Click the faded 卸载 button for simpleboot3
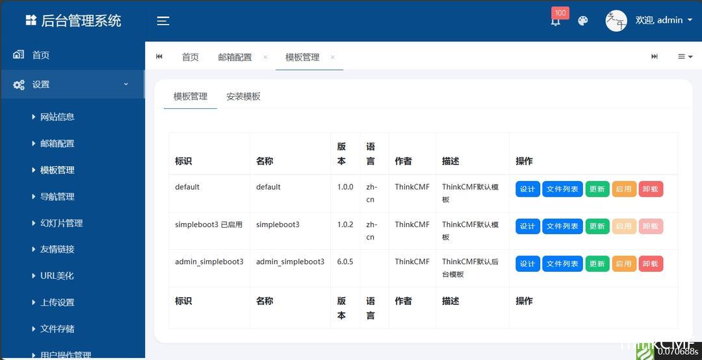Screen dimensions: 702x360 [x=651, y=226]
